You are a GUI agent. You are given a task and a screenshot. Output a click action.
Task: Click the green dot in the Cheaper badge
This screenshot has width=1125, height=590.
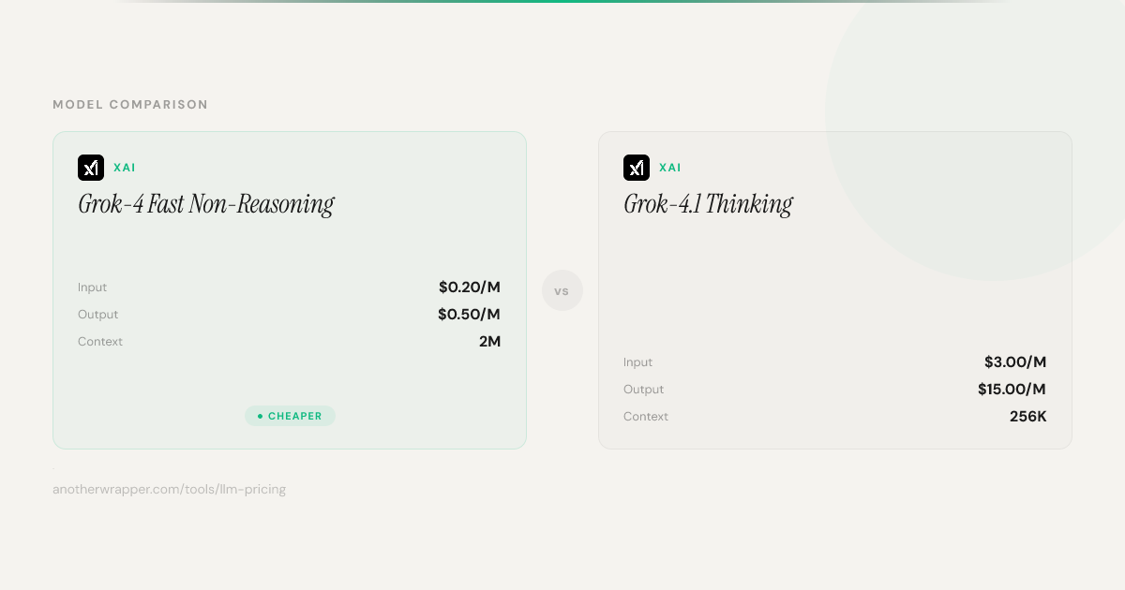click(x=260, y=416)
